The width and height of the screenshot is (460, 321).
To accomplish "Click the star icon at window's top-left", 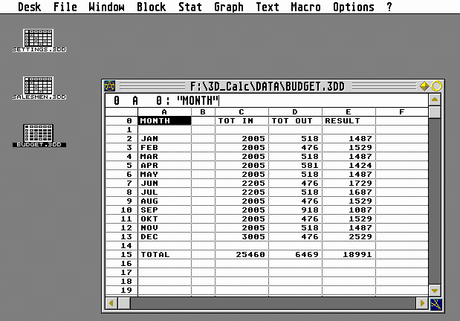I will (x=110, y=86).
